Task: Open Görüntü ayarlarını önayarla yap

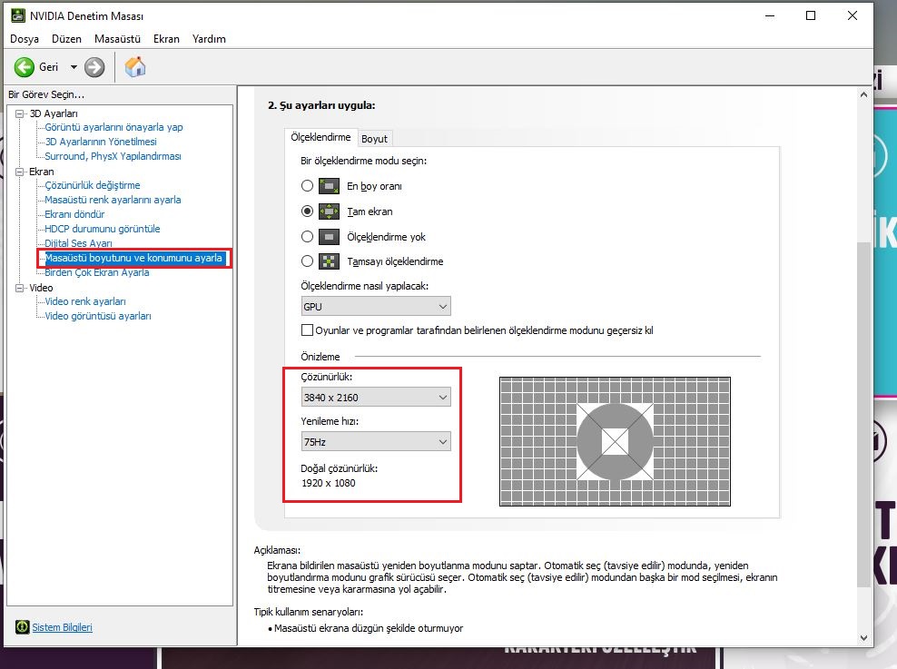Action: click(113, 127)
